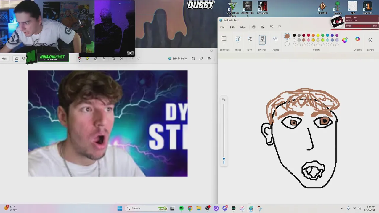Open the Tools group in Paint

(250, 39)
